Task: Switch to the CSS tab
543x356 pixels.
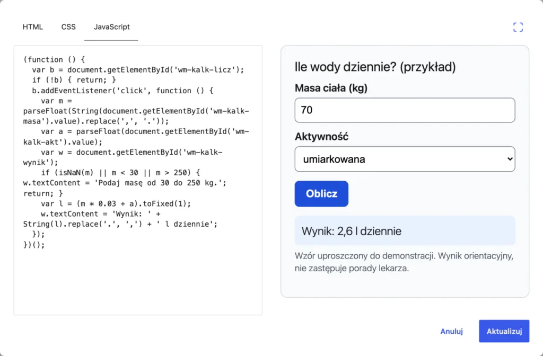Action: (68, 27)
